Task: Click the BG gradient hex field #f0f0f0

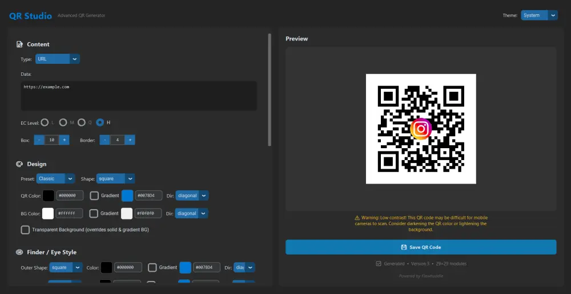Action: [x=148, y=213]
